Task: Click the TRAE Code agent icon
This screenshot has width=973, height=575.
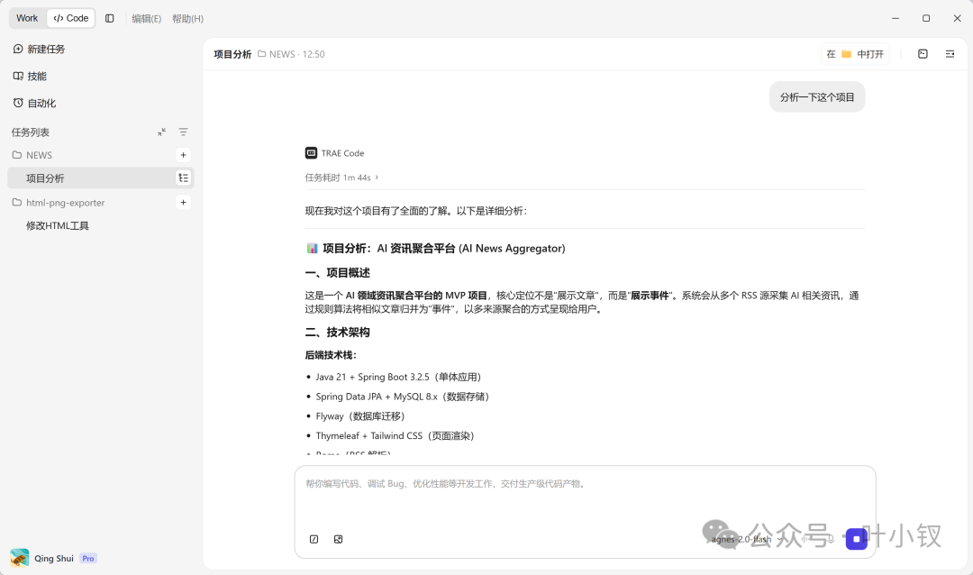Action: pyautogui.click(x=311, y=152)
